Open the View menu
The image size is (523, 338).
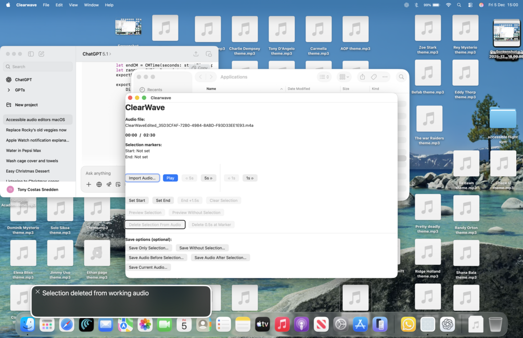click(x=73, y=5)
